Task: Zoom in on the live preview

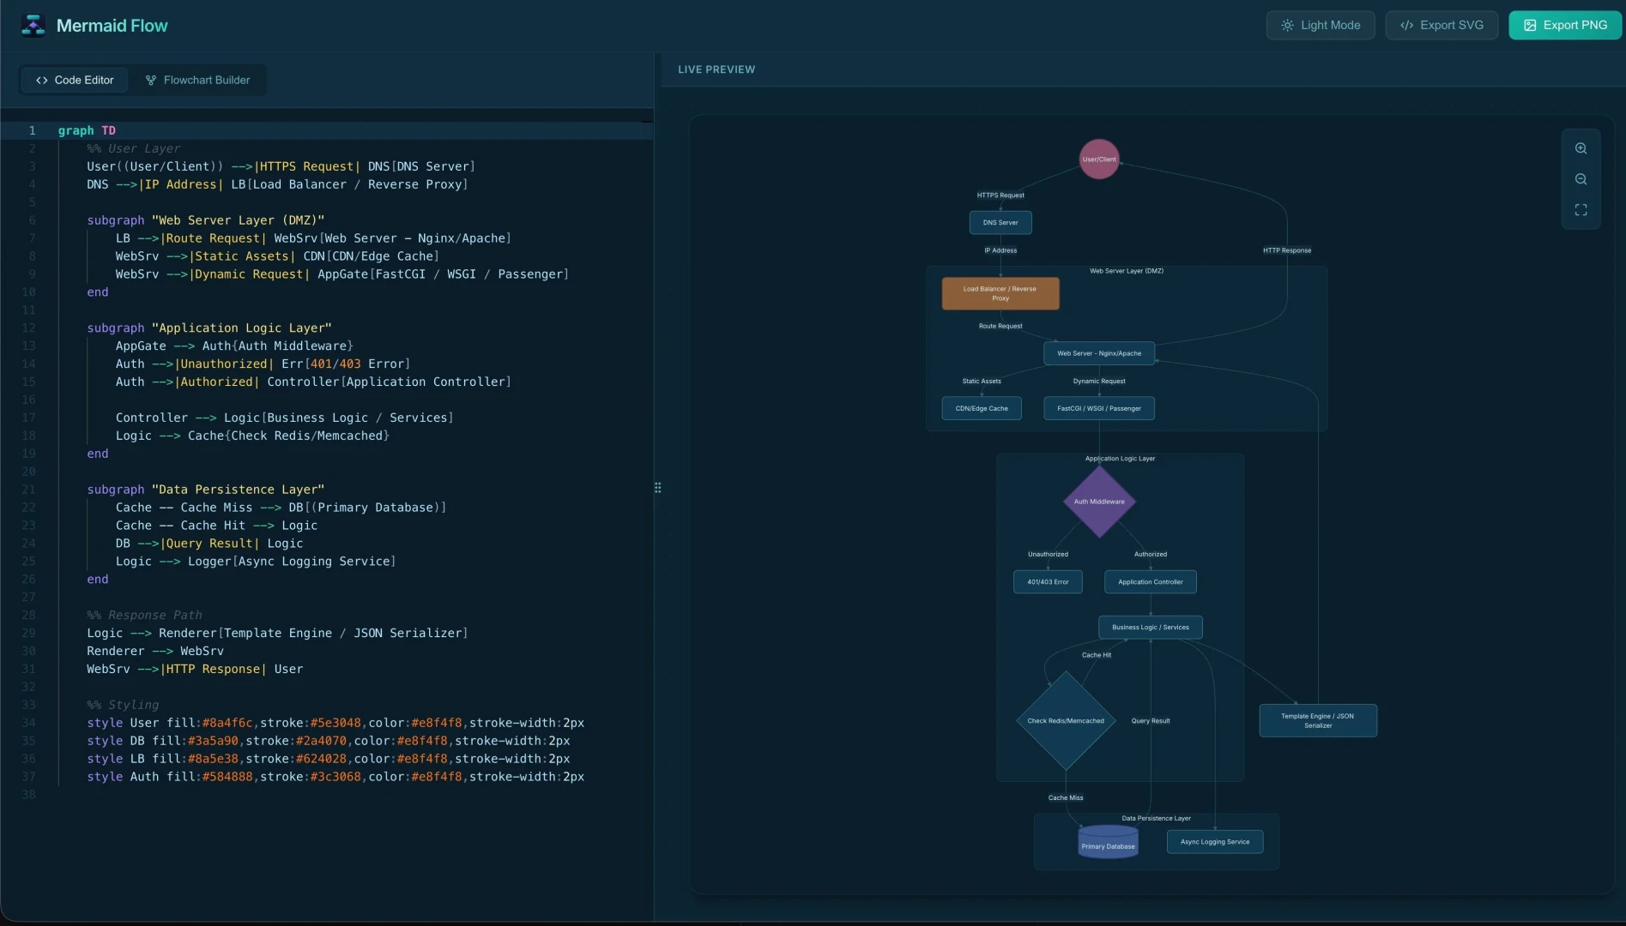Action: point(1581,148)
